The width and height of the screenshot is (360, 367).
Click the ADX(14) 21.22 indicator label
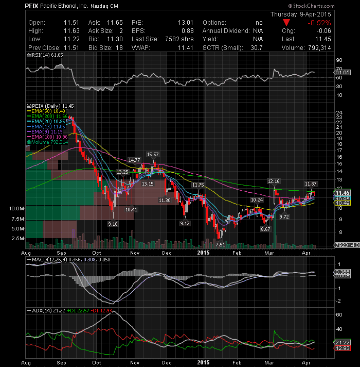coord(46,311)
